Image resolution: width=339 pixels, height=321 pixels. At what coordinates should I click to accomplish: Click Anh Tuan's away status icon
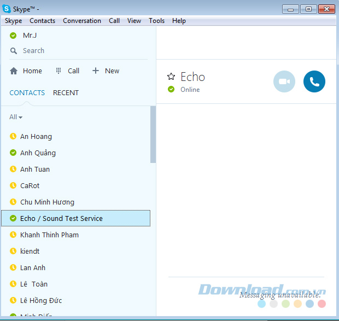point(13,169)
